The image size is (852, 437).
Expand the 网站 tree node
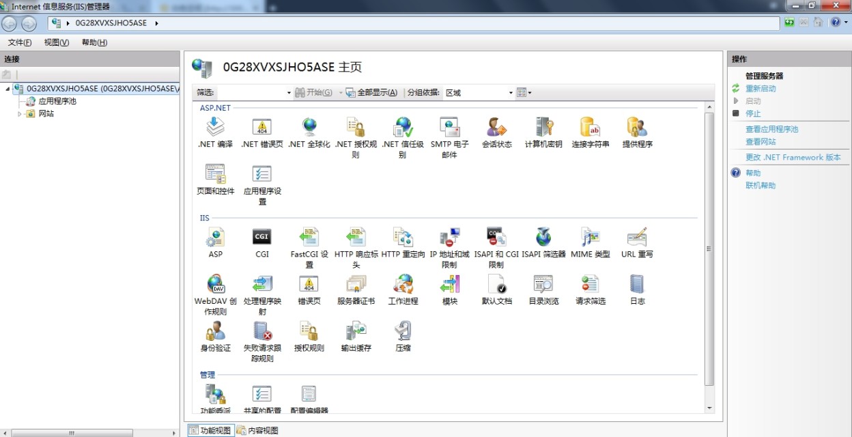tap(20, 114)
